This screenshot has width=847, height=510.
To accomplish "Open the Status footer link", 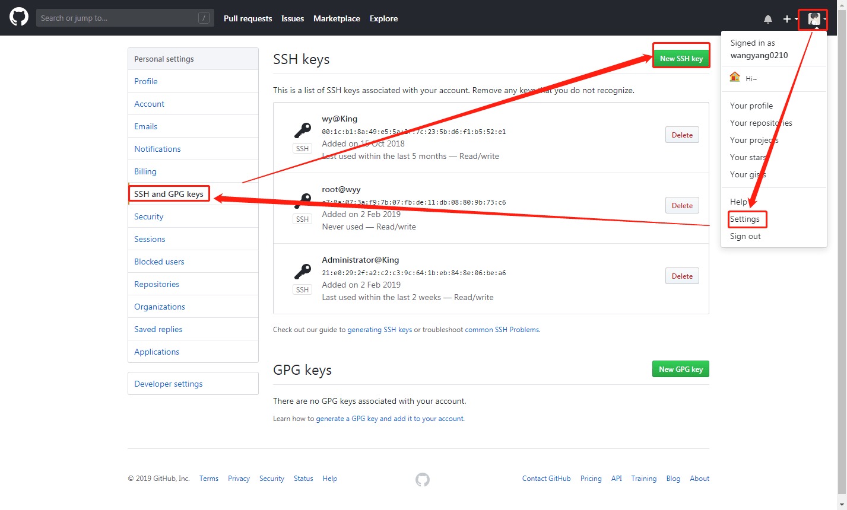I will 303,479.
